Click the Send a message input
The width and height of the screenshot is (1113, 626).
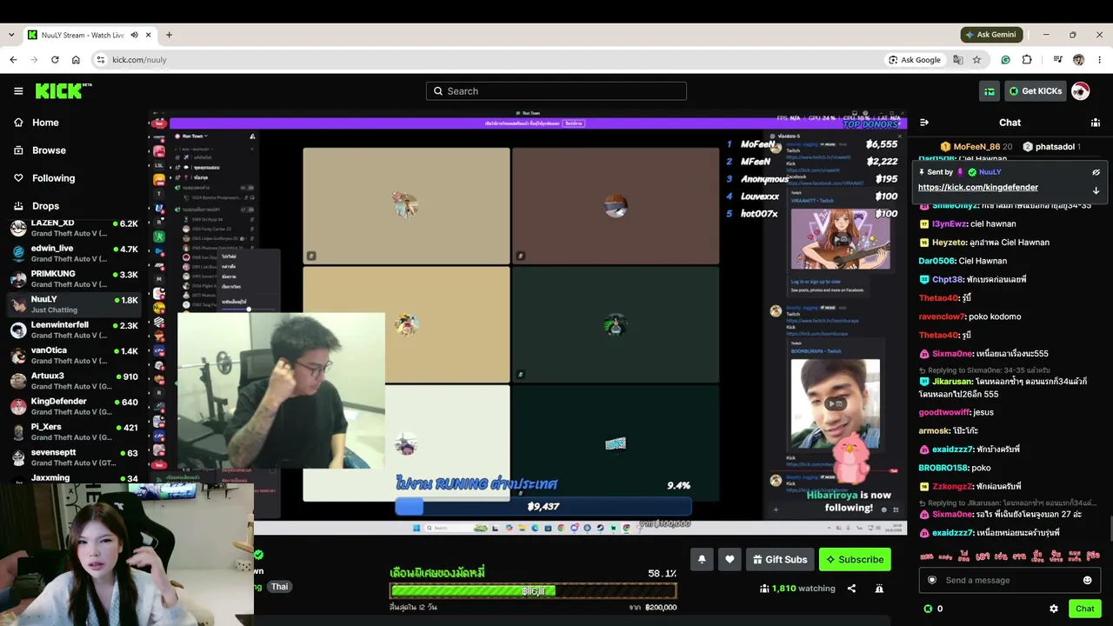tap(1010, 580)
